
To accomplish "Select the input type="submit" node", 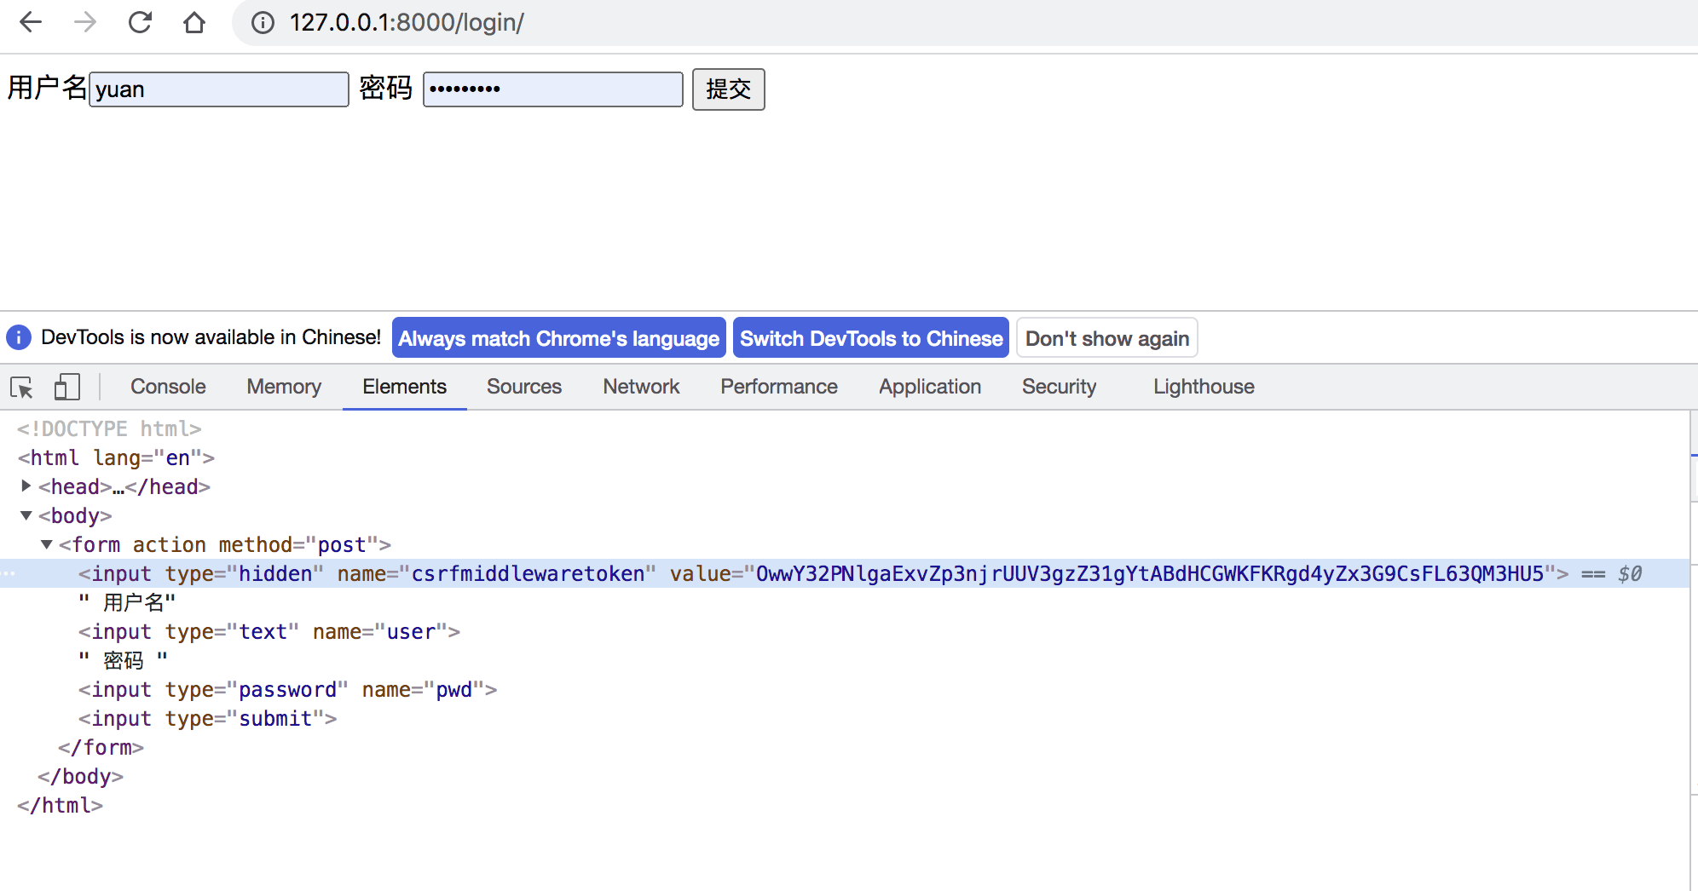I will 208,718.
